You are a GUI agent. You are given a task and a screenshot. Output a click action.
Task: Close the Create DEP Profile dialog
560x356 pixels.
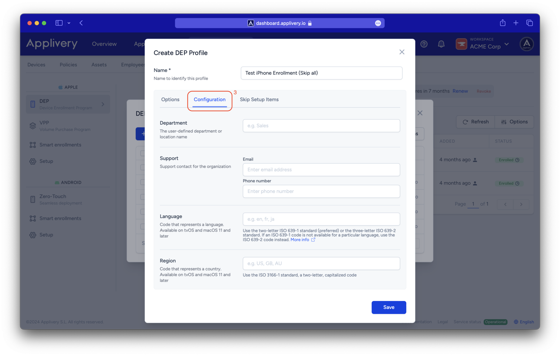click(x=402, y=52)
